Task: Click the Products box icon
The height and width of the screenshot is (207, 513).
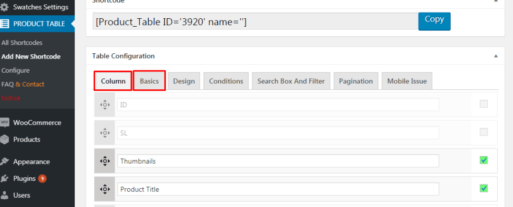Action: [4, 140]
